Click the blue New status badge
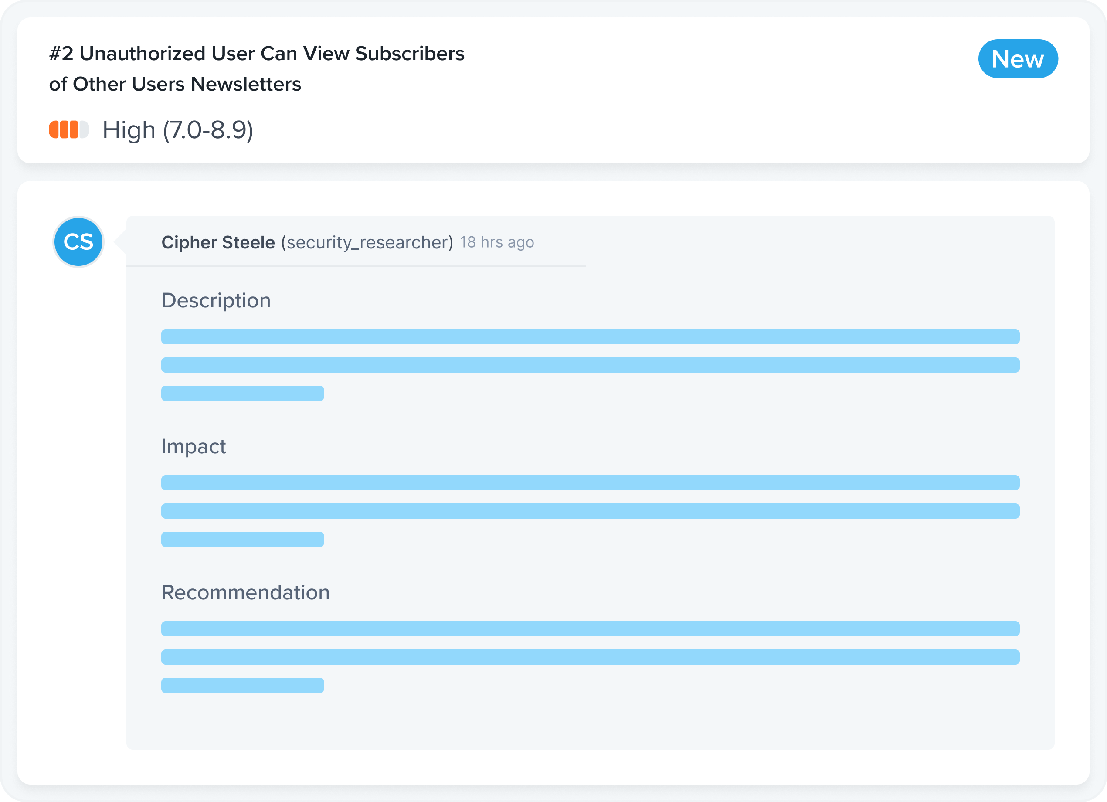1107x802 pixels. [x=1018, y=59]
